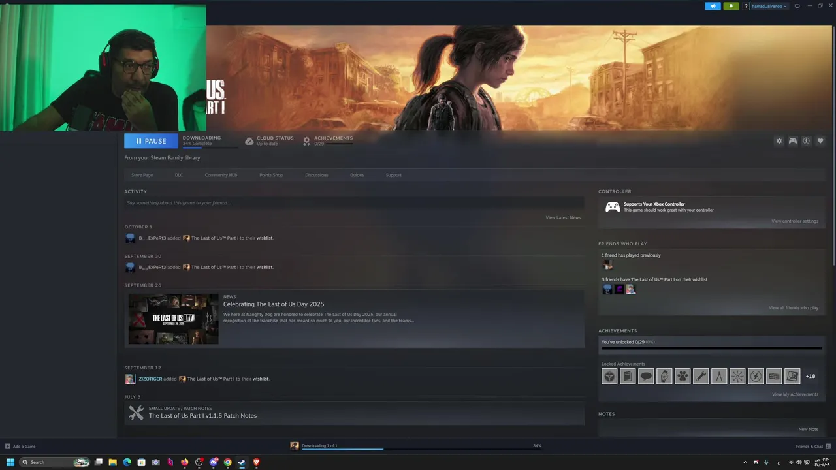Select compass divider locked achievement
This screenshot has width=836, height=470.
[x=719, y=376]
